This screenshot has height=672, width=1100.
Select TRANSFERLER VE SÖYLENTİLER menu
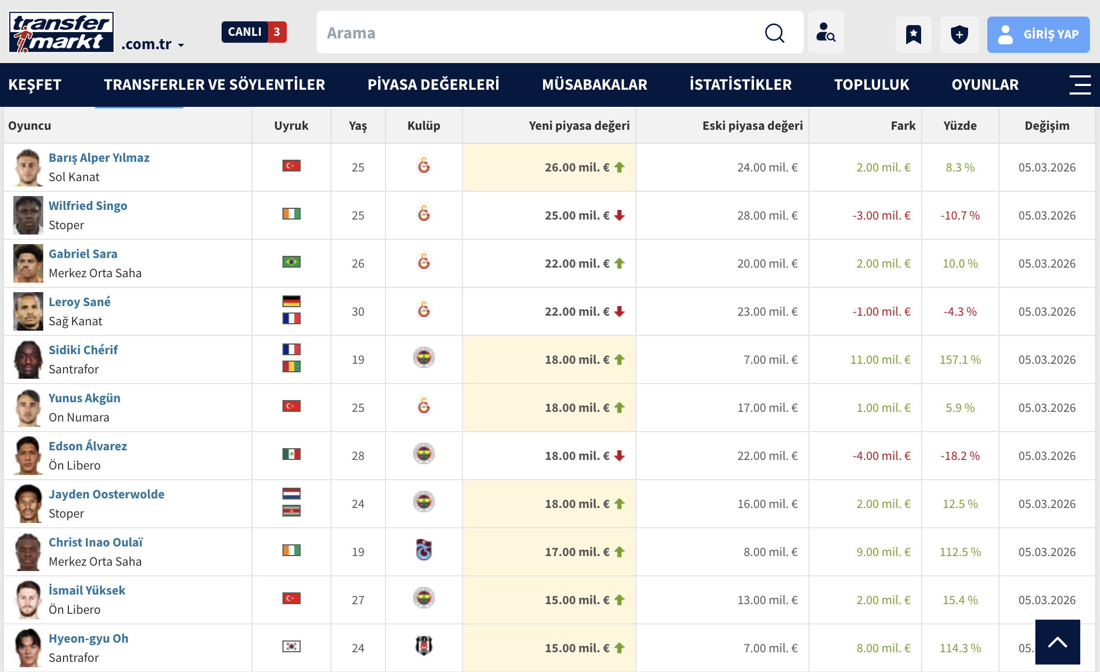click(x=214, y=84)
